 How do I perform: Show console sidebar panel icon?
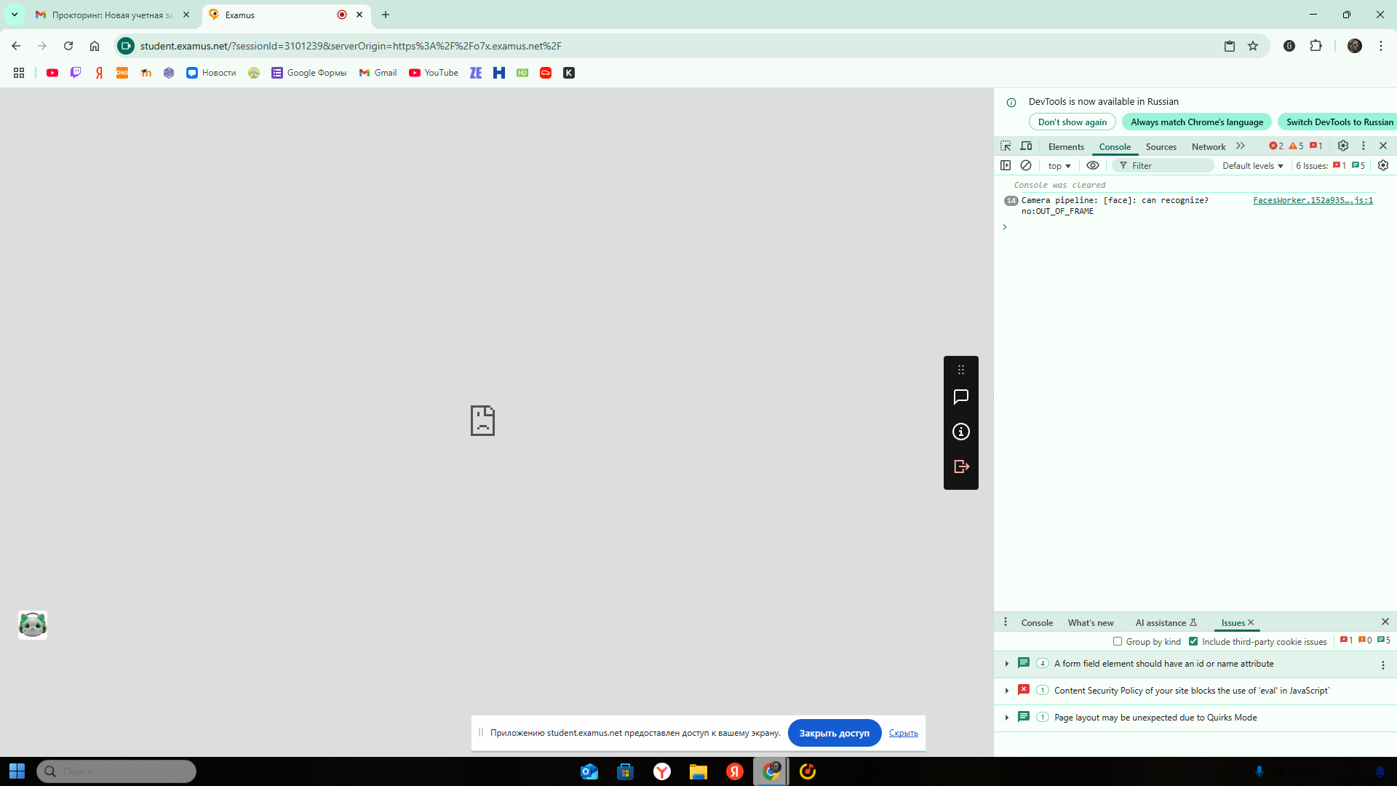coord(1006,166)
